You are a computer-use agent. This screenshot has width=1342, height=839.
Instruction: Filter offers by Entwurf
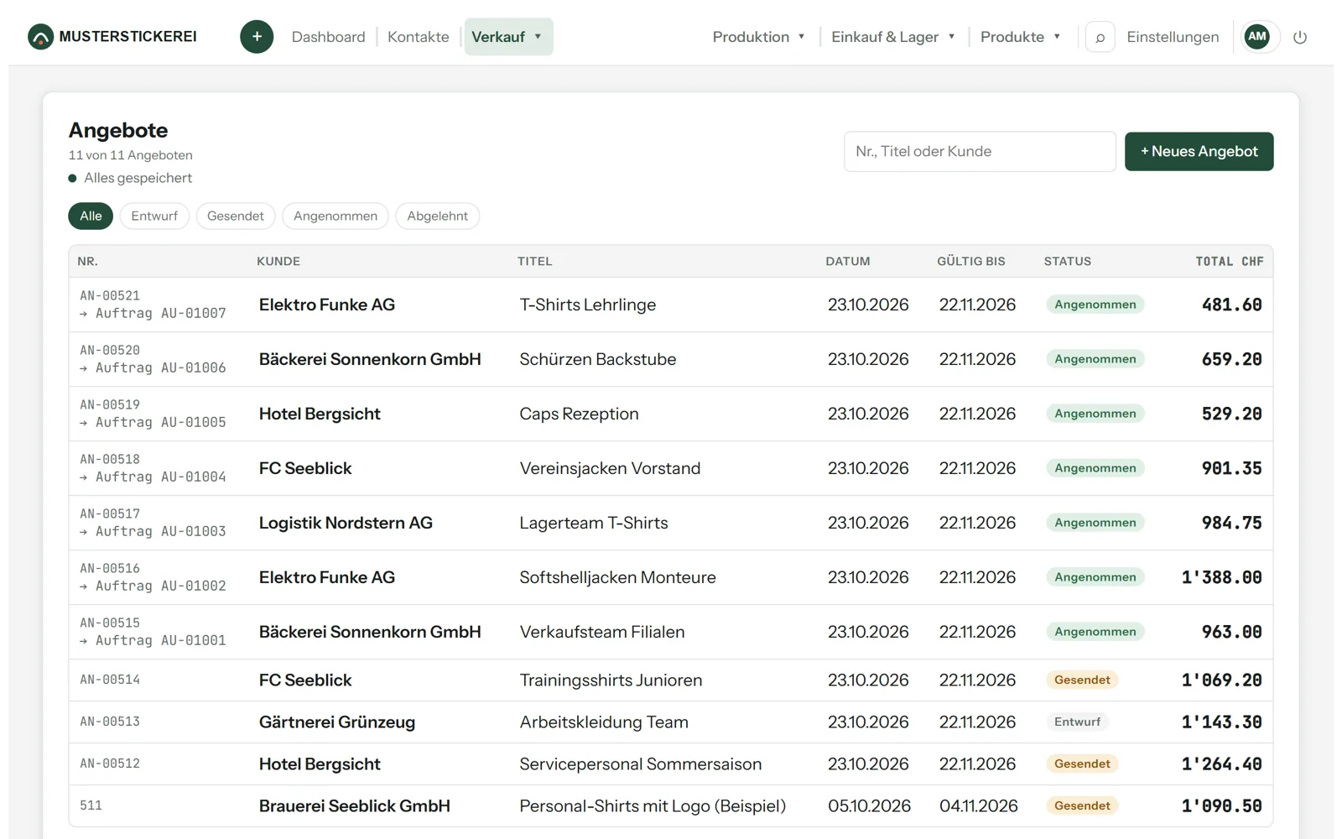tap(154, 216)
